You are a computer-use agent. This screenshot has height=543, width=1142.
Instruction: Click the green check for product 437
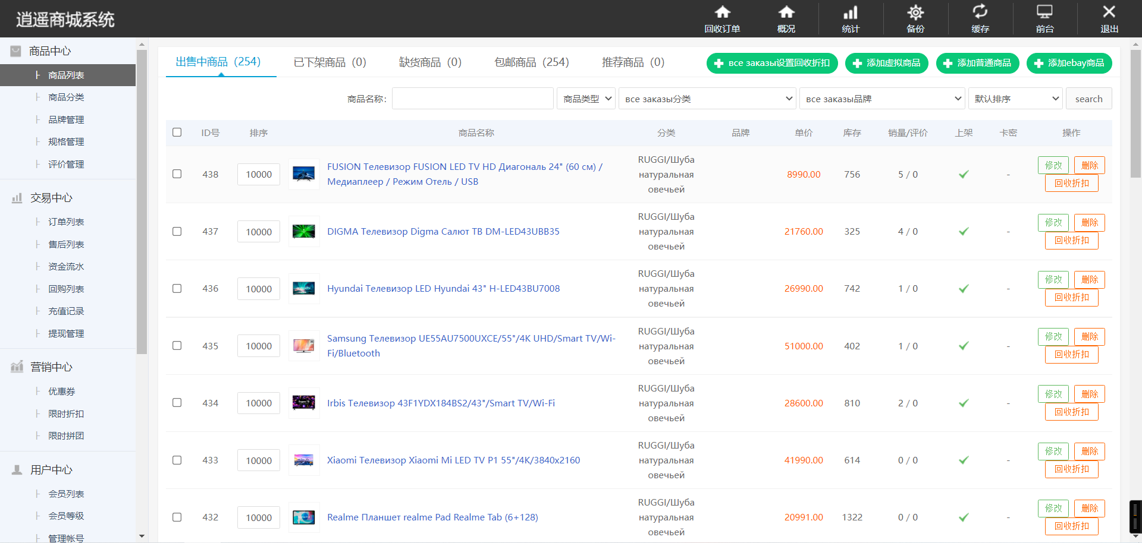tap(964, 231)
